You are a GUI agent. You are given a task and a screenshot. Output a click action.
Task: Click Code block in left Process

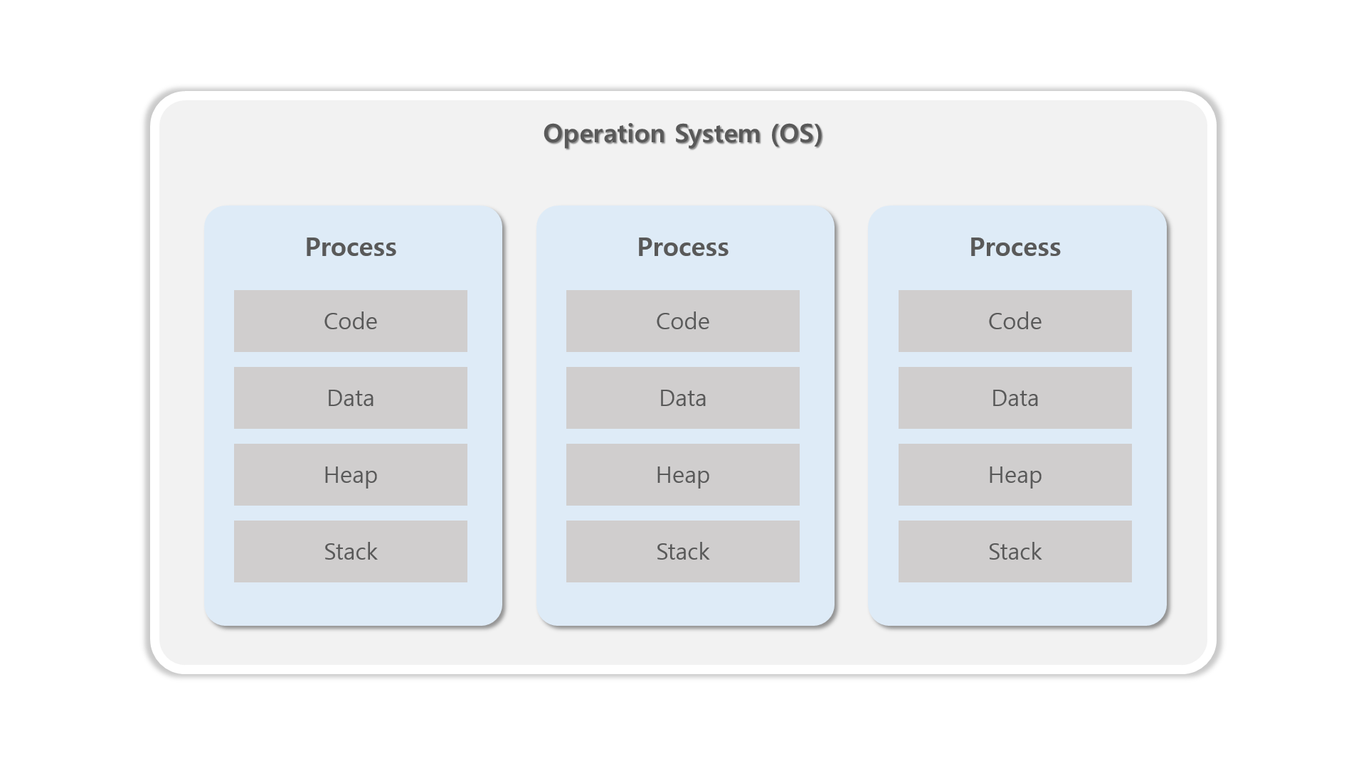[x=351, y=321]
